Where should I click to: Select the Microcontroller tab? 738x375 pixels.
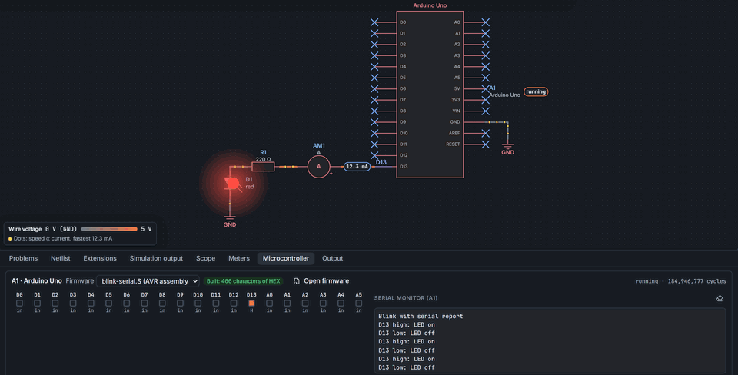[286, 258]
